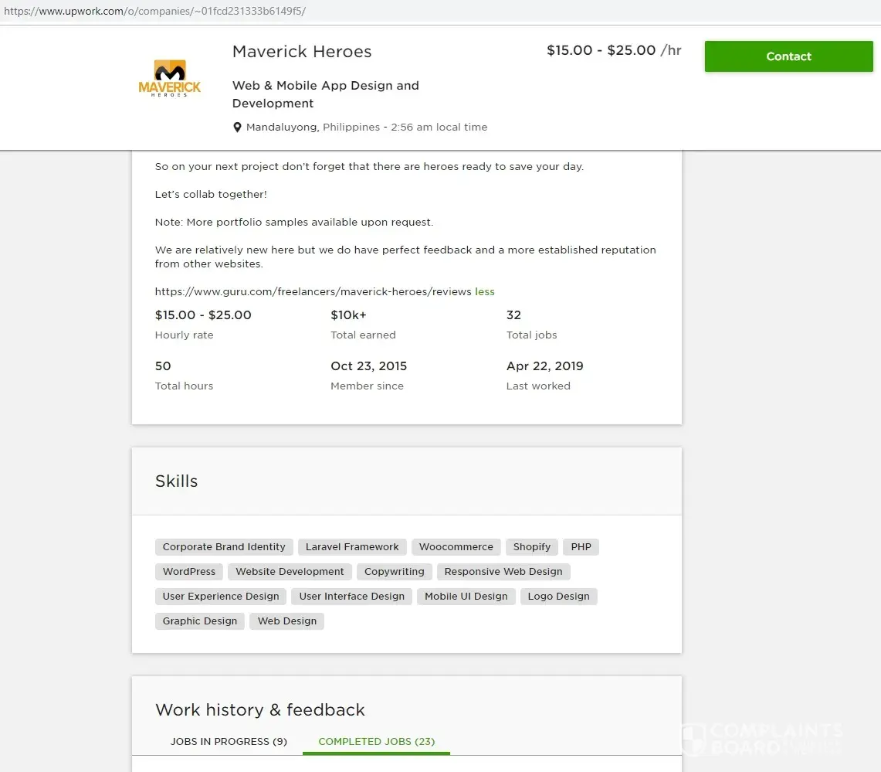Click the Corporate Brand Identity skill tag
The image size is (881, 772).
coord(224,547)
